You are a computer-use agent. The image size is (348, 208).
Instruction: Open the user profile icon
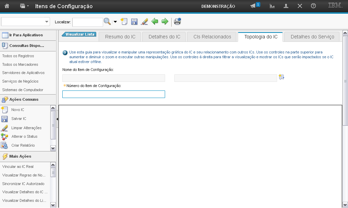[x=286, y=6]
